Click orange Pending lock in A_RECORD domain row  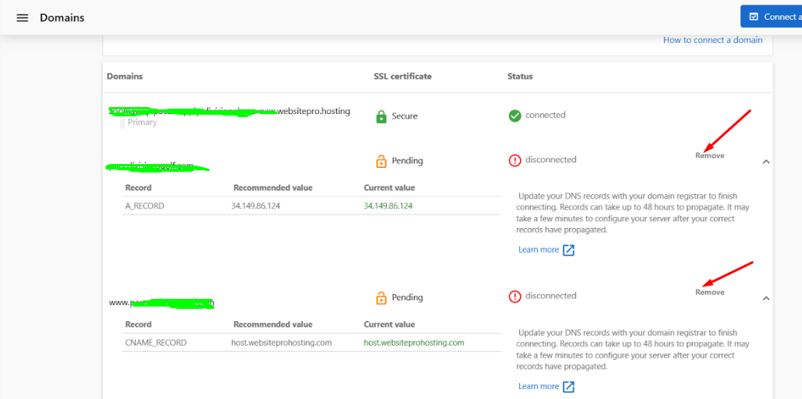tap(381, 161)
